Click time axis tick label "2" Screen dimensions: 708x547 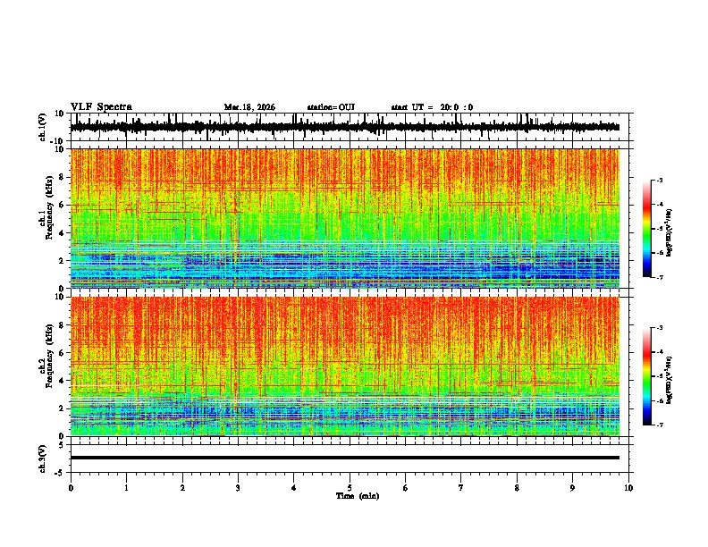pyautogui.click(x=182, y=488)
